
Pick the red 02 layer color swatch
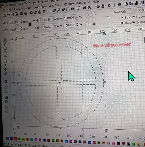pyautogui.click(x=15, y=139)
